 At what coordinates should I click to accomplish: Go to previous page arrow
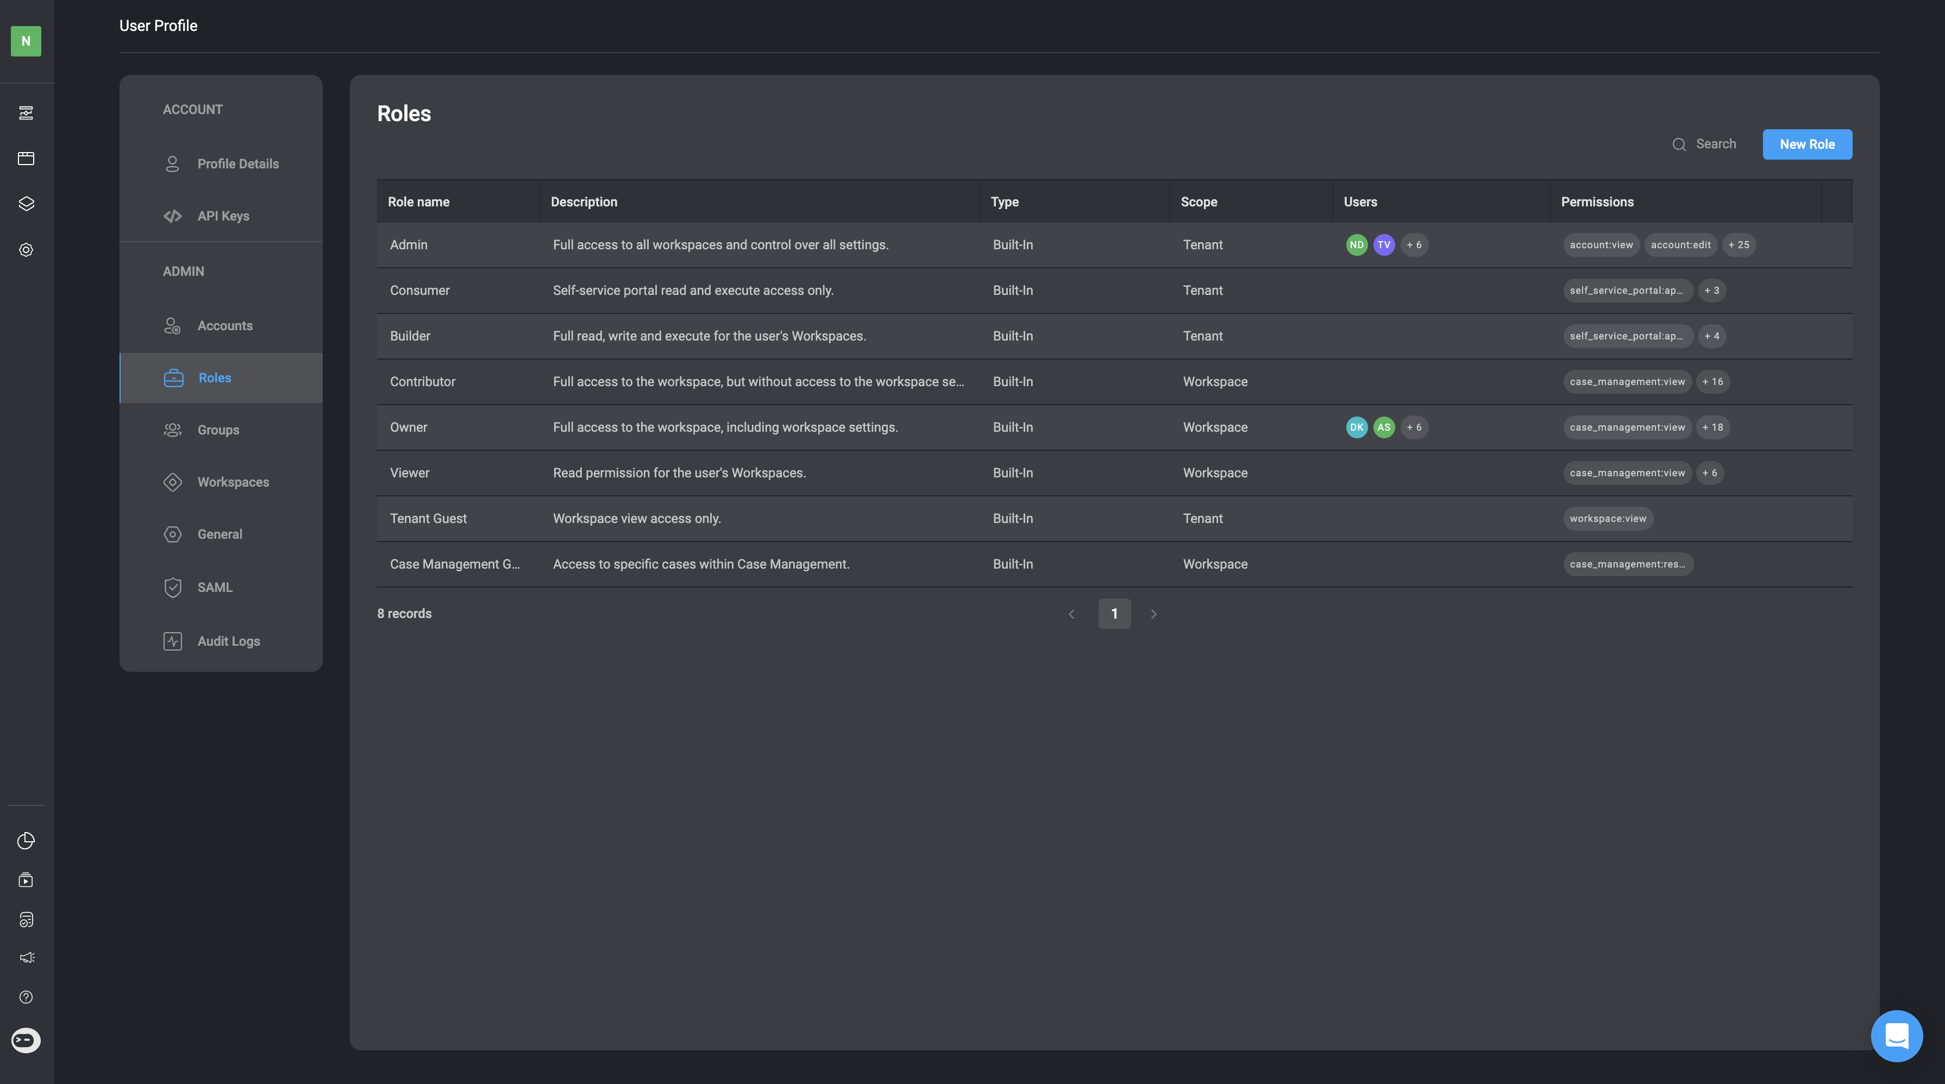(1071, 614)
